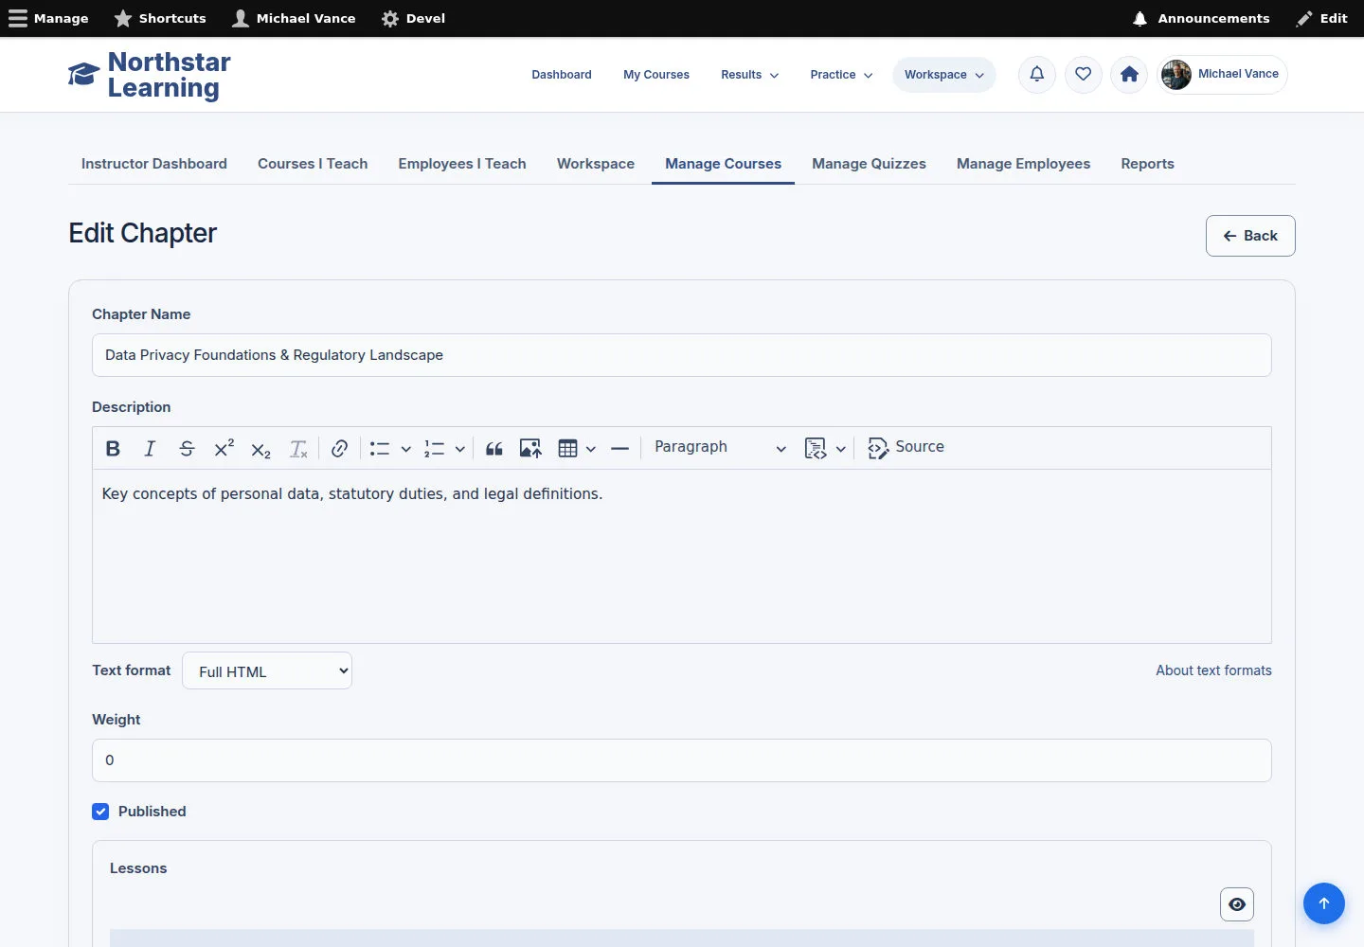The image size is (1364, 947).
Task: Select the Reports tab
Action: tap(1147, 164)
